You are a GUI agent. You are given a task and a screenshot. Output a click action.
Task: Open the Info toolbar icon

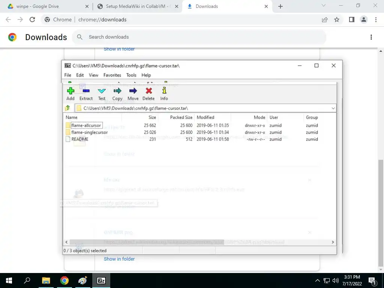(164, 94)
